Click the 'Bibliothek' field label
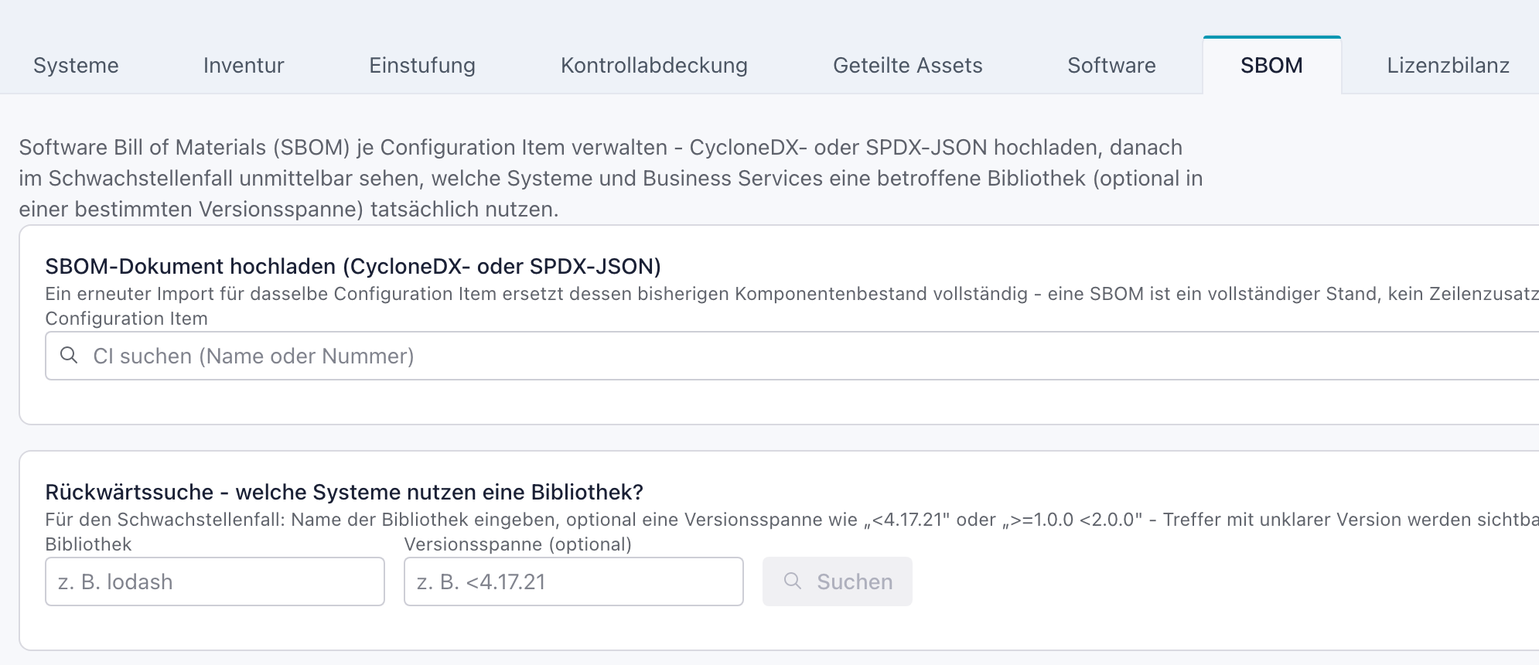 click(x=88, y=544)
